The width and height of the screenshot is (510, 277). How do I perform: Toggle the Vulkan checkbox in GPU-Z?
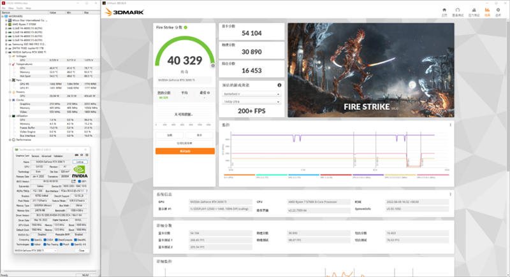tap(33, 245)
